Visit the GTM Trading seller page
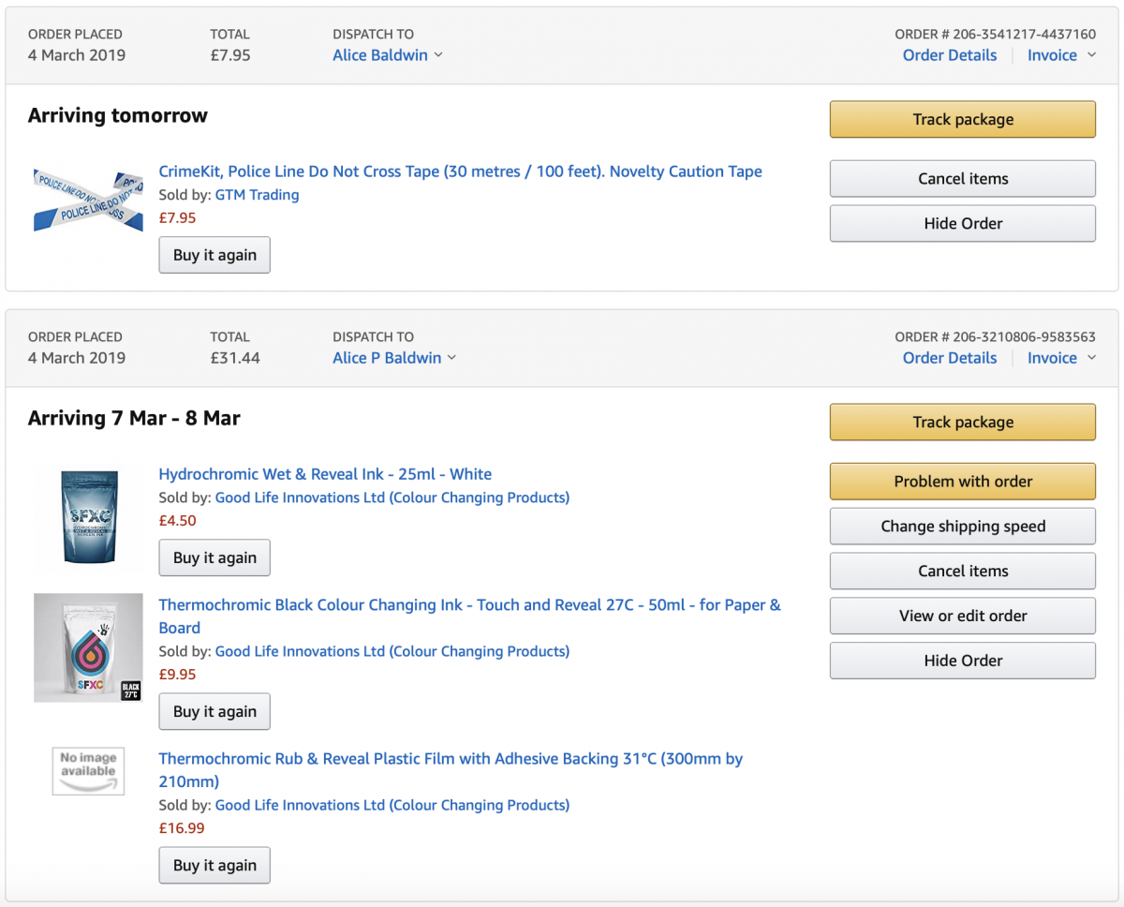1124x907 pixels. coord(257,195)
